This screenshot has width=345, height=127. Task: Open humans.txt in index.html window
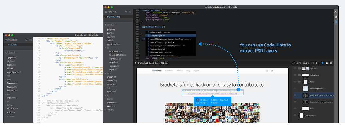(x=12, y=90)
